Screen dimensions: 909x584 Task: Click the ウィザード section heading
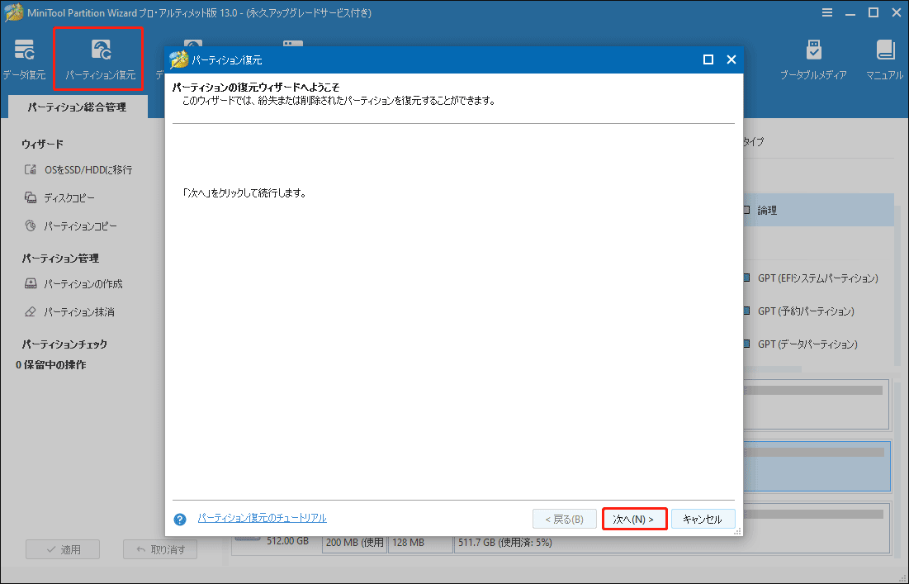42,144
